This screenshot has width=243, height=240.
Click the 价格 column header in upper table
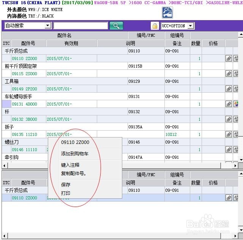[x=213, y=43]
